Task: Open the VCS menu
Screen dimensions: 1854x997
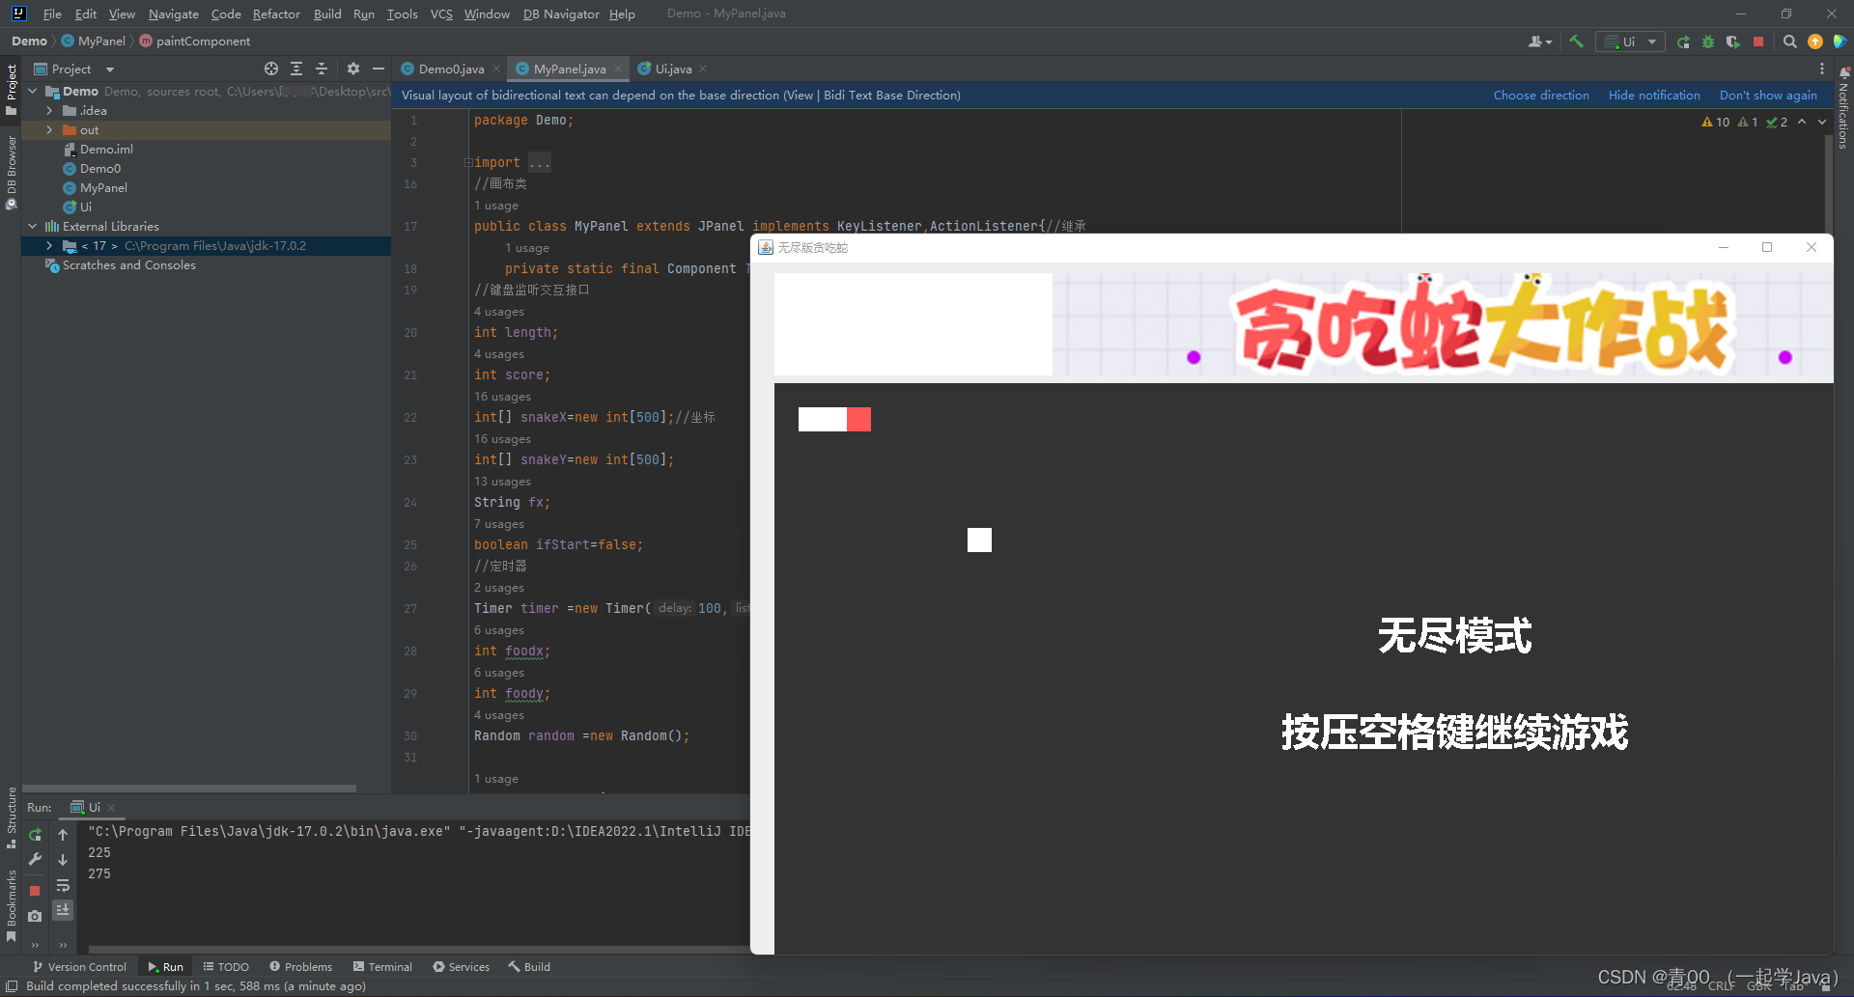Action: (x=441, y=14)
